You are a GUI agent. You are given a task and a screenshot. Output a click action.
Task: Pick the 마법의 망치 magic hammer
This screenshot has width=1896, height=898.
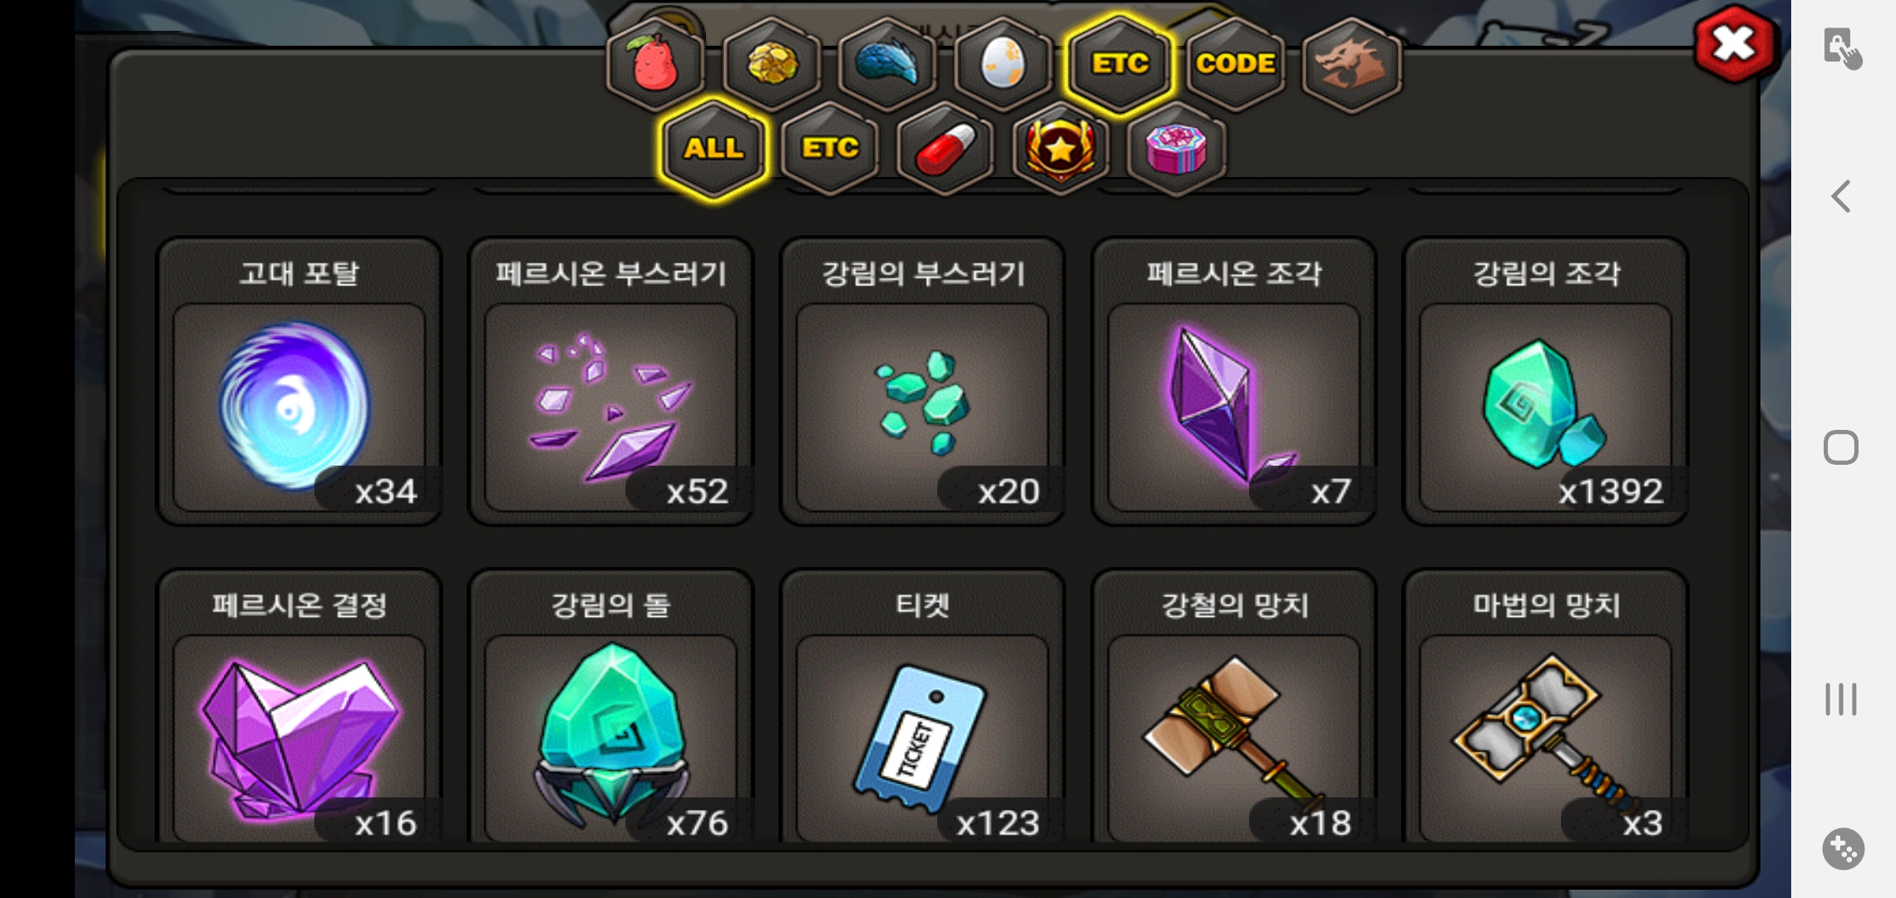click(x=1545, y=707)
